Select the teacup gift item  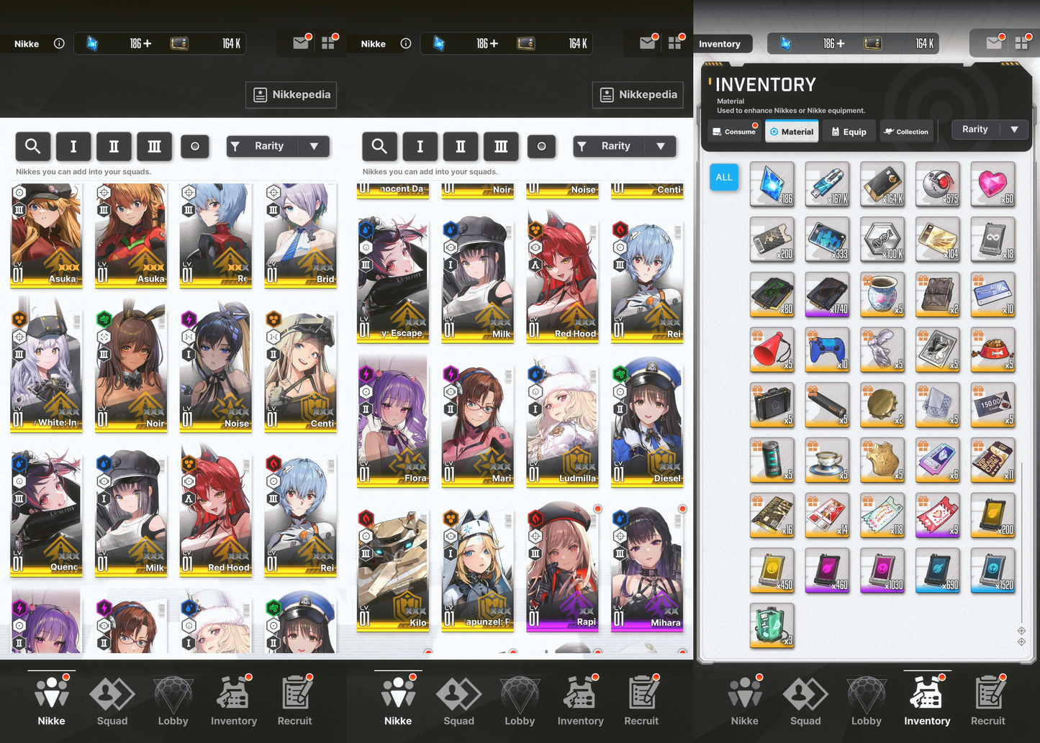827,460
